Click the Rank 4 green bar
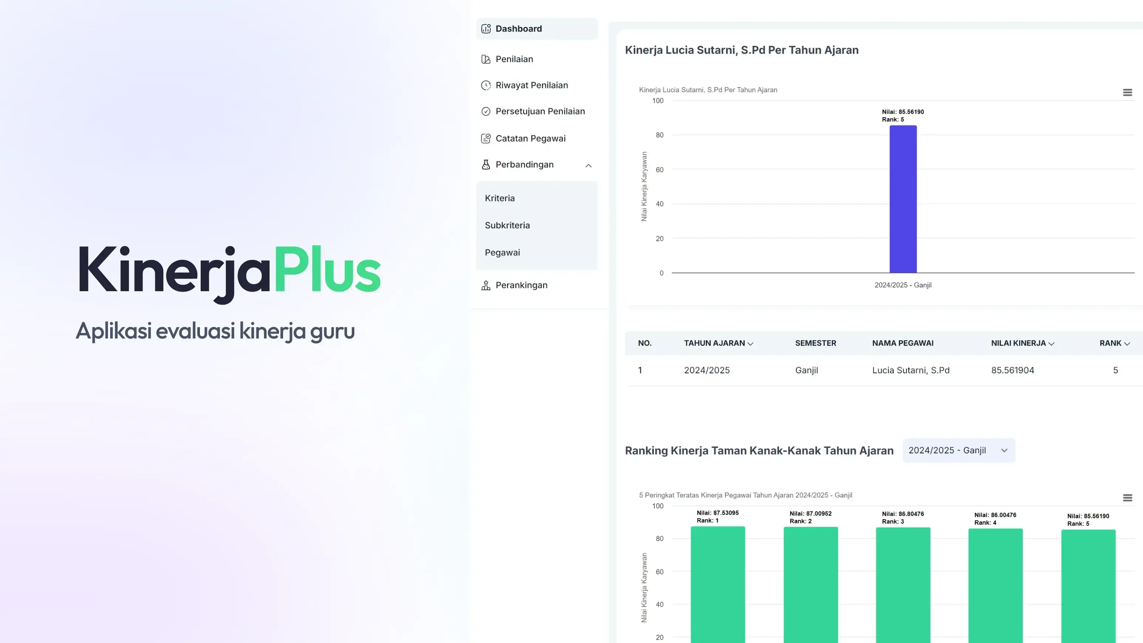The width and height of the screenshot is (1143, 643). click(x=995, y=586)
